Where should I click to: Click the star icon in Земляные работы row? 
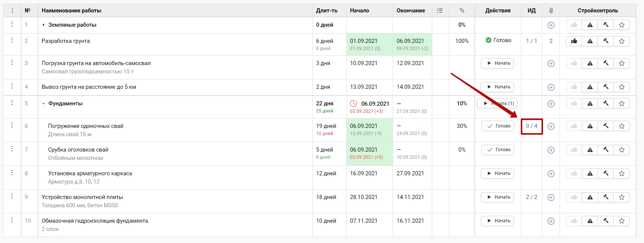point(622,25)
